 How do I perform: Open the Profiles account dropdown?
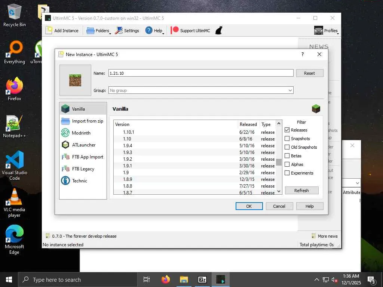coord(327,31)
